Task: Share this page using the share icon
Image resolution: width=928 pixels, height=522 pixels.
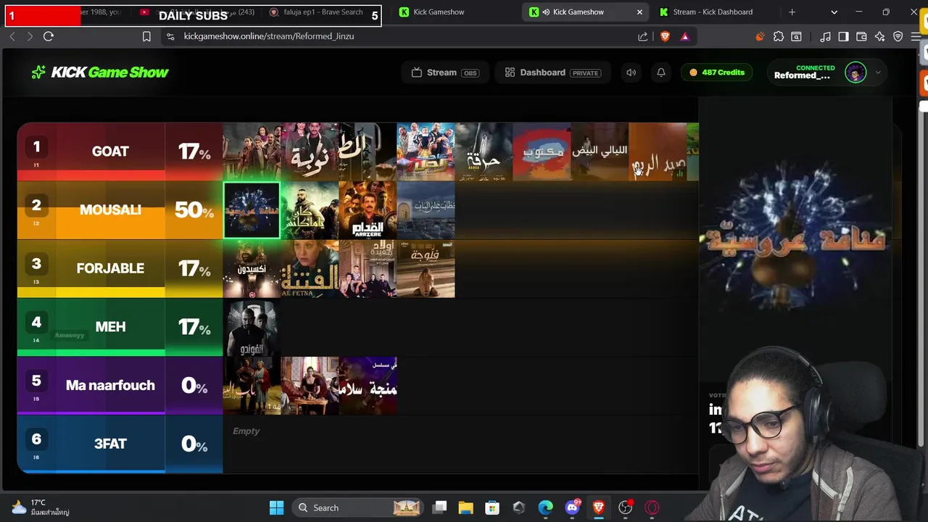Action: [643, 36]
